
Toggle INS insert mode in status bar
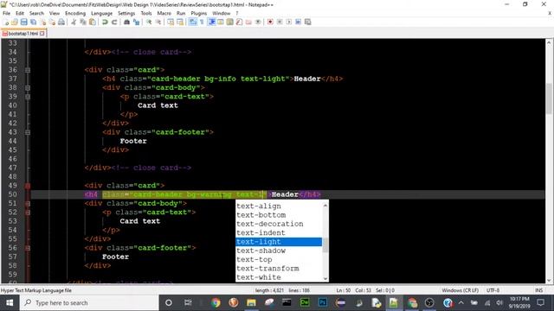[538, 290]
